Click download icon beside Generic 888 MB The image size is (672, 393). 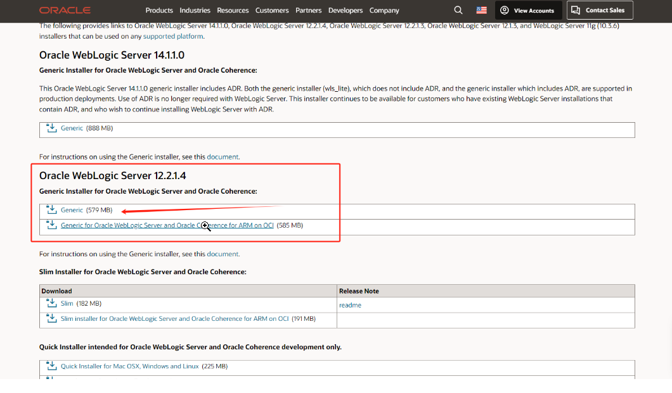pos(51,128)
